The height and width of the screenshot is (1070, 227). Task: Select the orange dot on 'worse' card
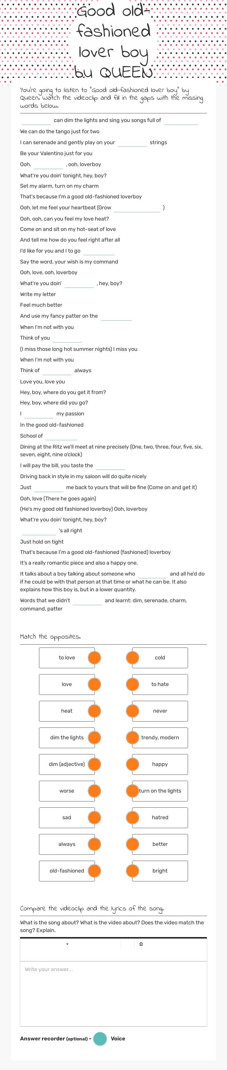pos(94,791)
